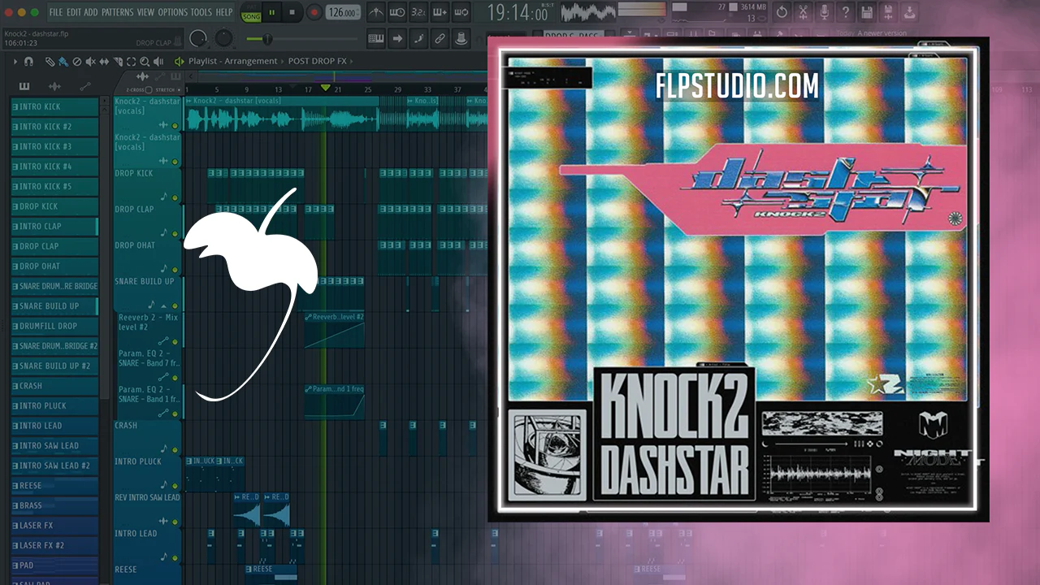Toggle the playlist magnet snap icon

click(x=28, y=62)
